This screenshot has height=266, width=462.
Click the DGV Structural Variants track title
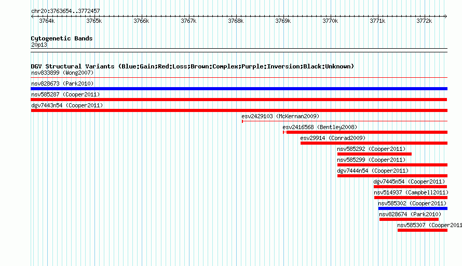(193, 66)
